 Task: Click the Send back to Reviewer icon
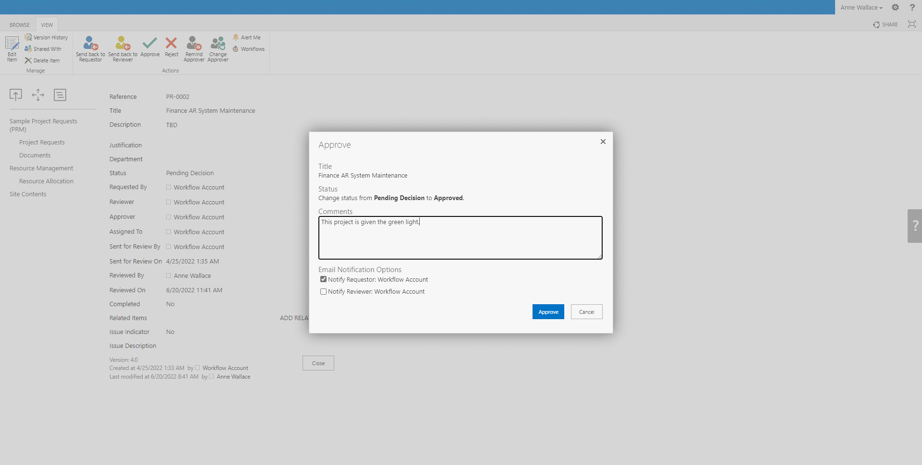(122, 44)
